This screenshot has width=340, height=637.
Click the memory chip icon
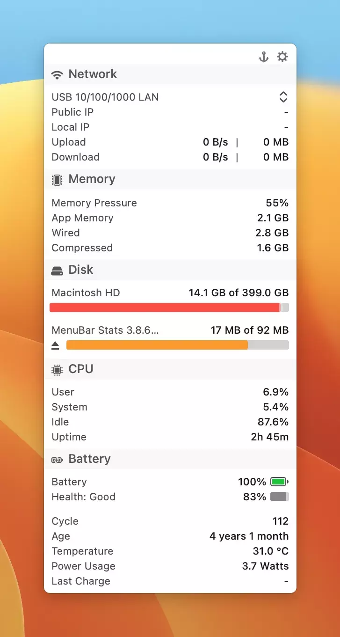click(57, 180)
